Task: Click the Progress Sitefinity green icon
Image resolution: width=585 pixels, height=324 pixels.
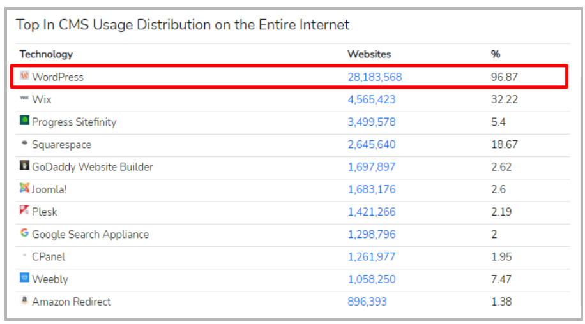Action: (x=24, y=121)
